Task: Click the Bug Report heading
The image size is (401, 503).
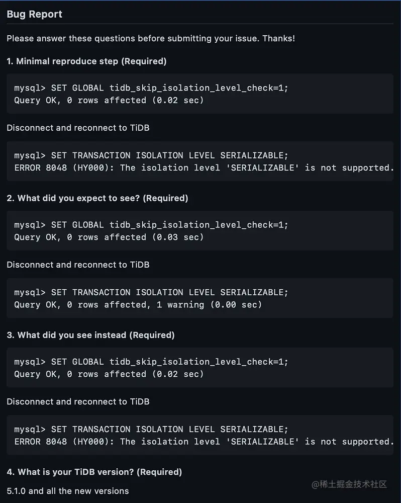Action: [x=34, y=14]
